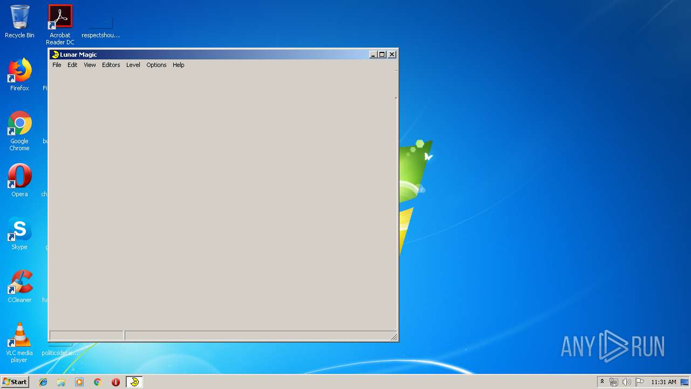The width and height of the screenshot is (691, 389).
Task: Open the volume tray icon
Action: (627, 382)
